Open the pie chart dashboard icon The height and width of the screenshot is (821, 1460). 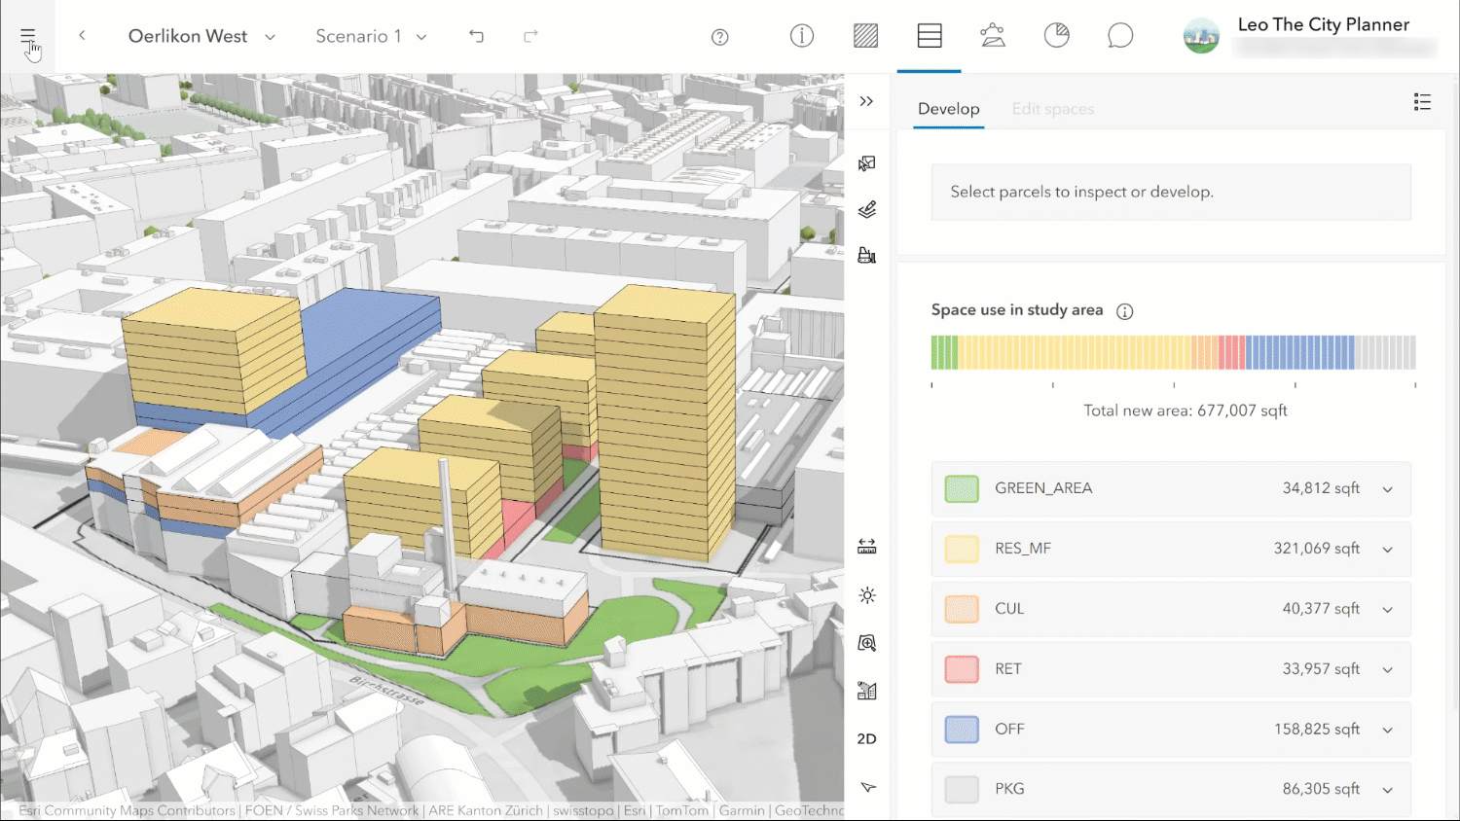(1056, 35)
